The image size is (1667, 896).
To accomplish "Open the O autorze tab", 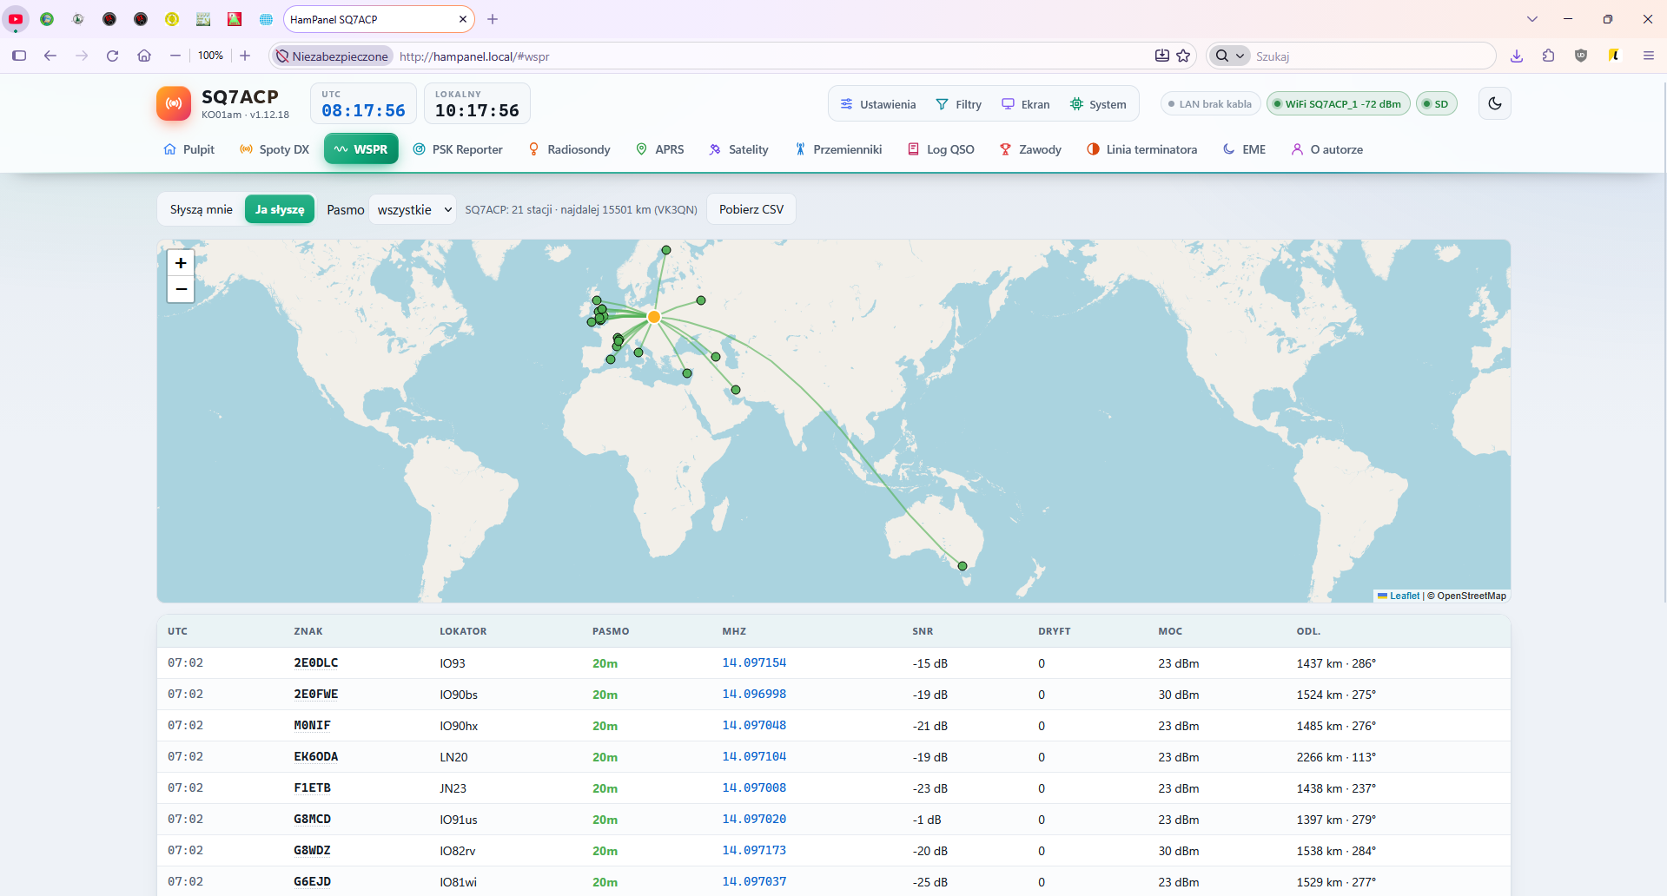I will (1326, 149).
